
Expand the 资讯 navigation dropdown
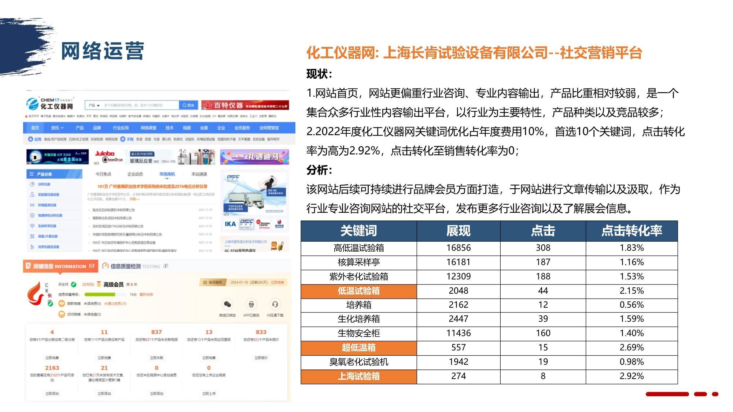tap(57, 128)
